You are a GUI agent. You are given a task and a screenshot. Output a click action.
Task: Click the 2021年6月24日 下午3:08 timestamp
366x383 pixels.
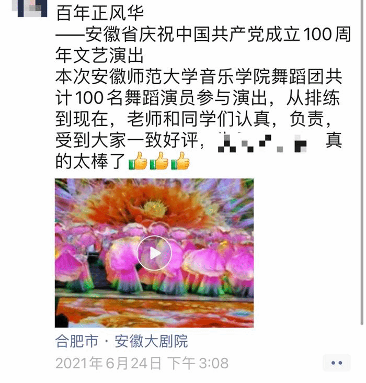(142, 363)
